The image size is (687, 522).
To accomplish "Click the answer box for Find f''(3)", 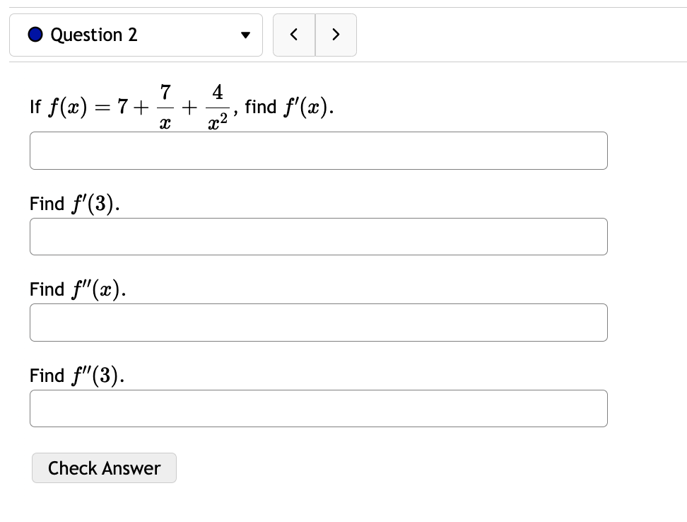I will 319,408.
